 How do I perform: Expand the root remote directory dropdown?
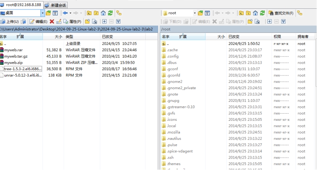194,13
